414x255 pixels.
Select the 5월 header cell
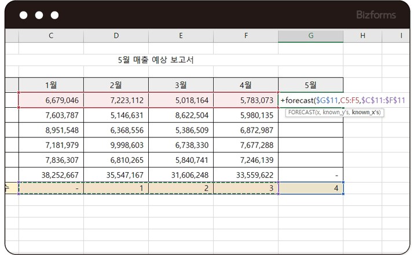point(310,85)
